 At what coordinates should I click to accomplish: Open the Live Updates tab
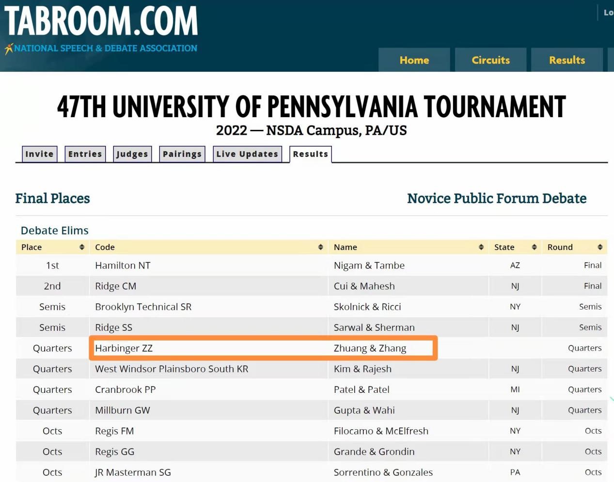point(247,154)
